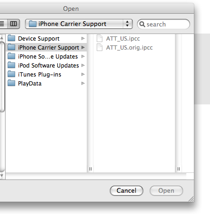Switch to column view icon

13,24
